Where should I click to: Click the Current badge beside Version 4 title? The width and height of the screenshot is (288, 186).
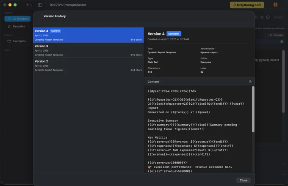[174, 34]
